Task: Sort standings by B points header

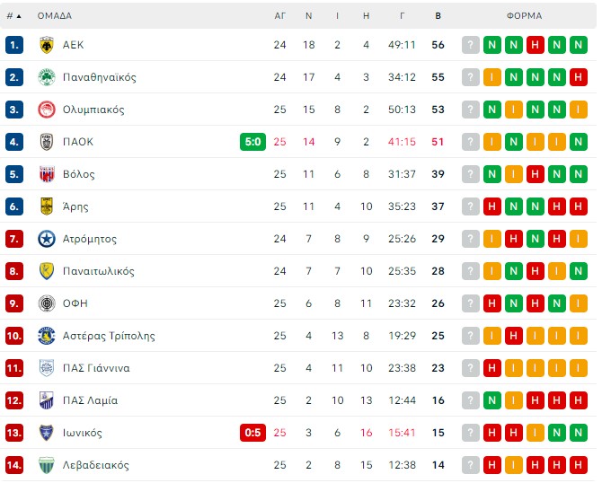Action: coord(438,16)
